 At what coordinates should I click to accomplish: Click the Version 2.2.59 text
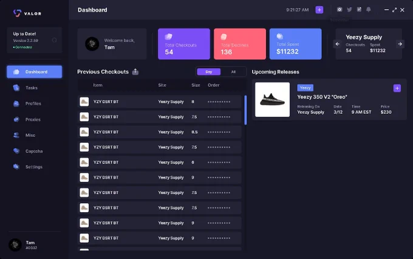[x=26, y=41]
